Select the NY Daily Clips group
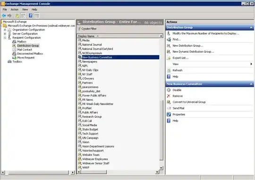Viewport: 255px width, 180px height. click(x=90, y=70)
